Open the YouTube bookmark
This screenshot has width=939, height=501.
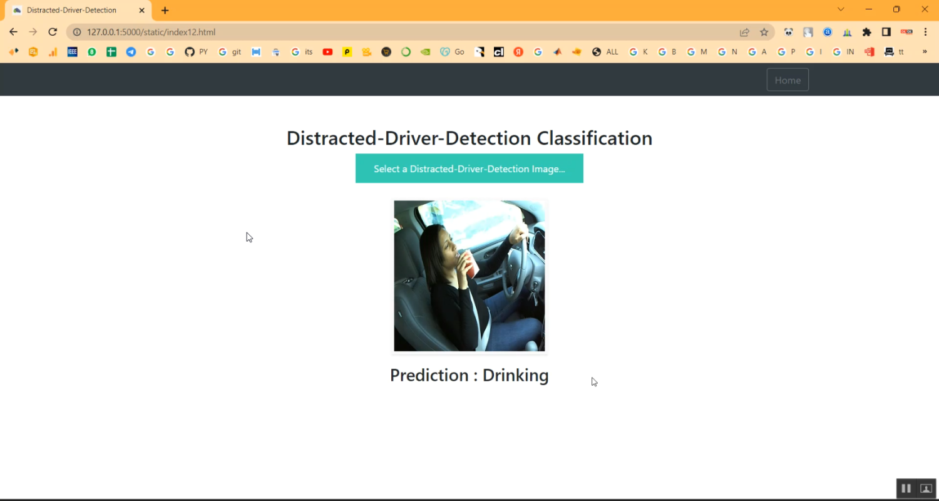click(327, 52)
